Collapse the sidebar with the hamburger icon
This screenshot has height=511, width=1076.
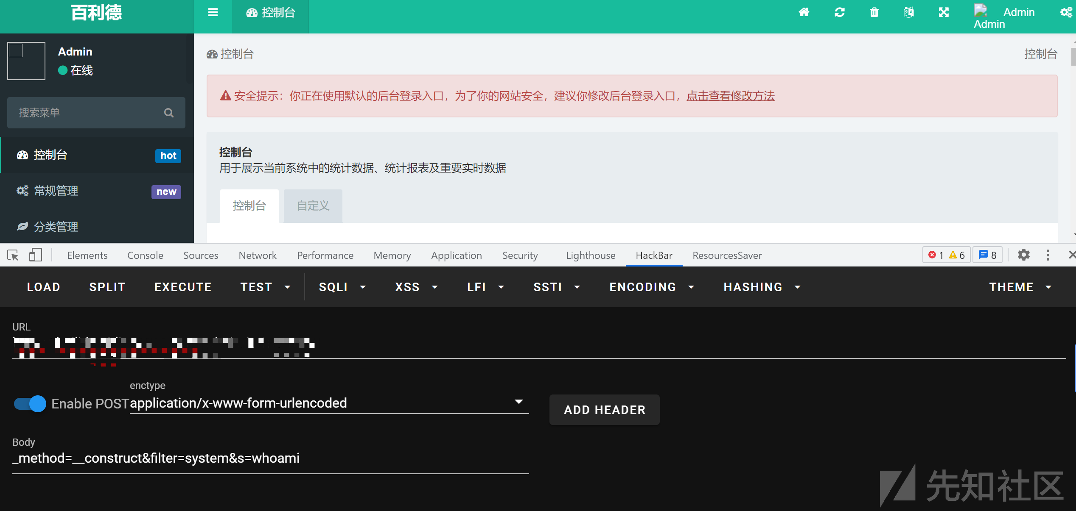(213, 12)
